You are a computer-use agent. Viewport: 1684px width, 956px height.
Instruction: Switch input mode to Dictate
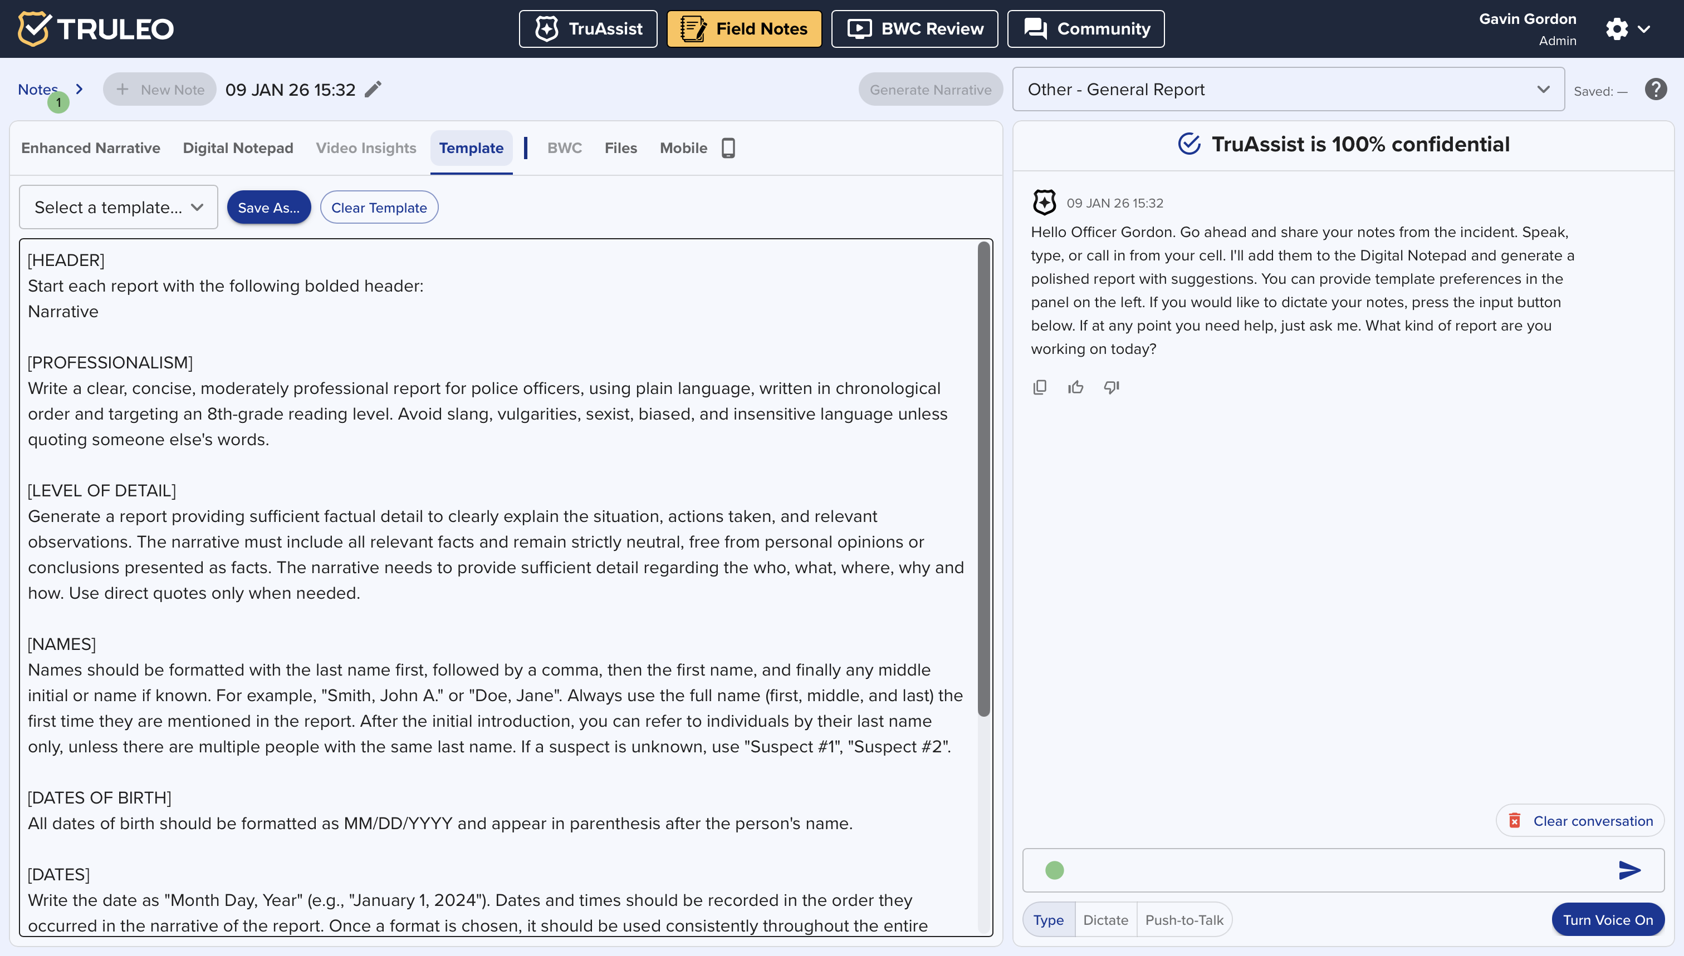point(1105,920)
